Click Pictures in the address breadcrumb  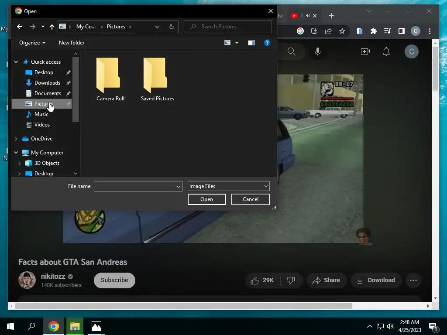(x=116, y=27)
